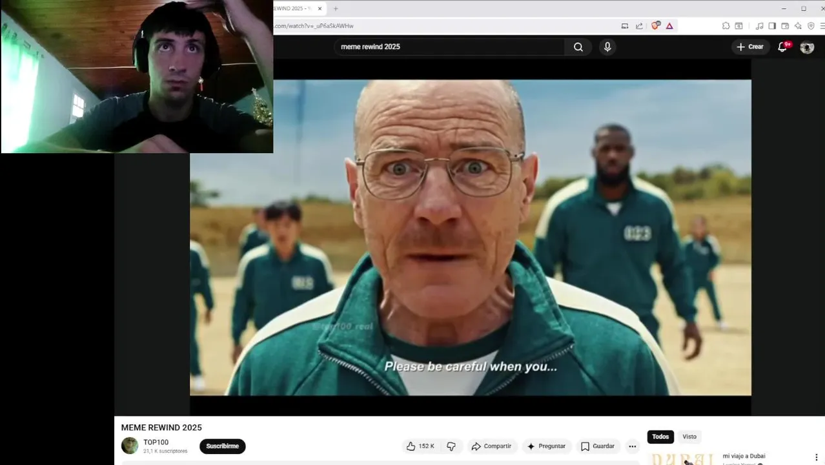This screenshot has height=465, width=825.
Task: Start voice search with the microphone icon
Action: [x=607, y=47]
